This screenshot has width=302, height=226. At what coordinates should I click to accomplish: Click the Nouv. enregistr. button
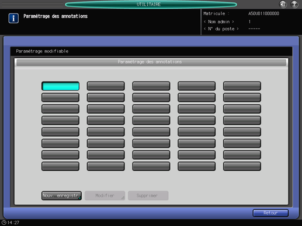[61, 196]
